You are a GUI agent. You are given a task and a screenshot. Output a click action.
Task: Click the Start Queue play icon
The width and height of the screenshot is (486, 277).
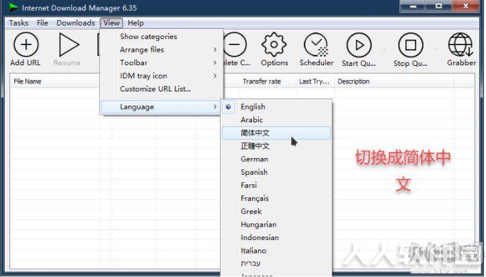pos(359,45)
